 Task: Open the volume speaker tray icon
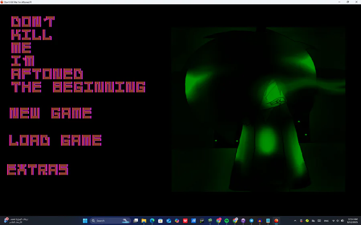click(338, 221)
